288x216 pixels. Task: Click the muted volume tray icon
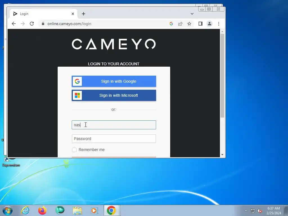[x=260, y=211]
